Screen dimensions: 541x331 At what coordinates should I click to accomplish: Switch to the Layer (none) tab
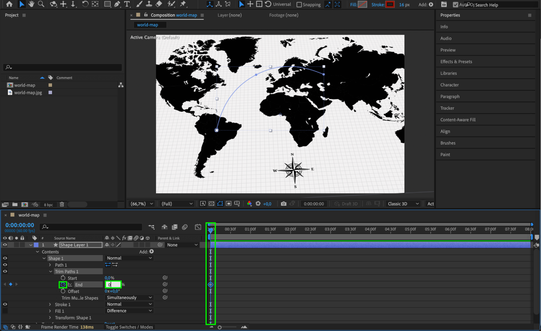229,15
